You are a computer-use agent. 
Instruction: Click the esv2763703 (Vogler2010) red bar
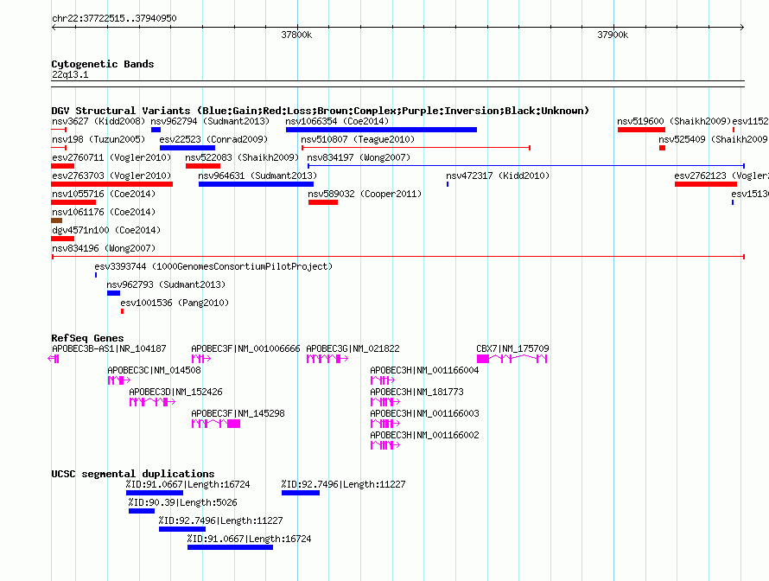(111, 184)
